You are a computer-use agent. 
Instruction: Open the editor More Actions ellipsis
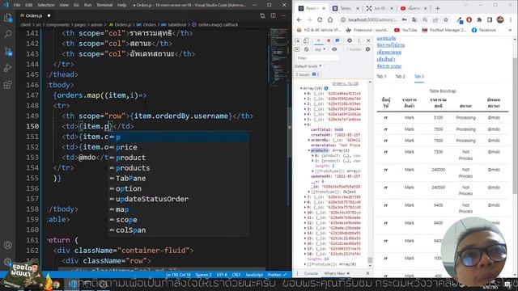[283, 15]
